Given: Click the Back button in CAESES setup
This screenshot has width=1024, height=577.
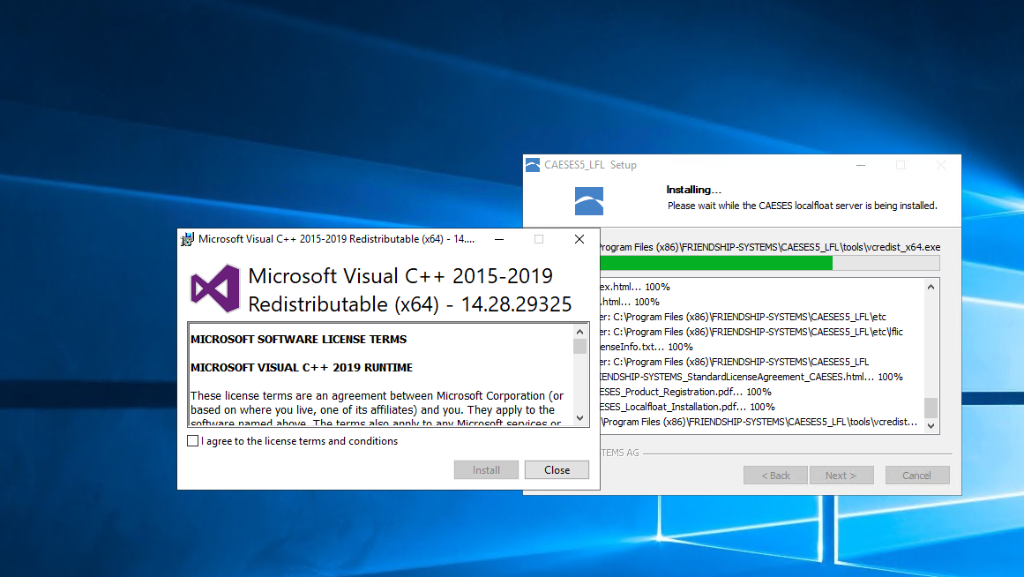Looking at the screenshot, I should (775, 476).
